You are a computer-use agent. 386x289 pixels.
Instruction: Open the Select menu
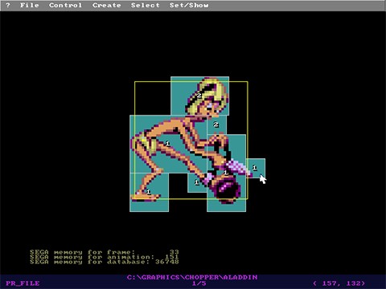[145, 5]
